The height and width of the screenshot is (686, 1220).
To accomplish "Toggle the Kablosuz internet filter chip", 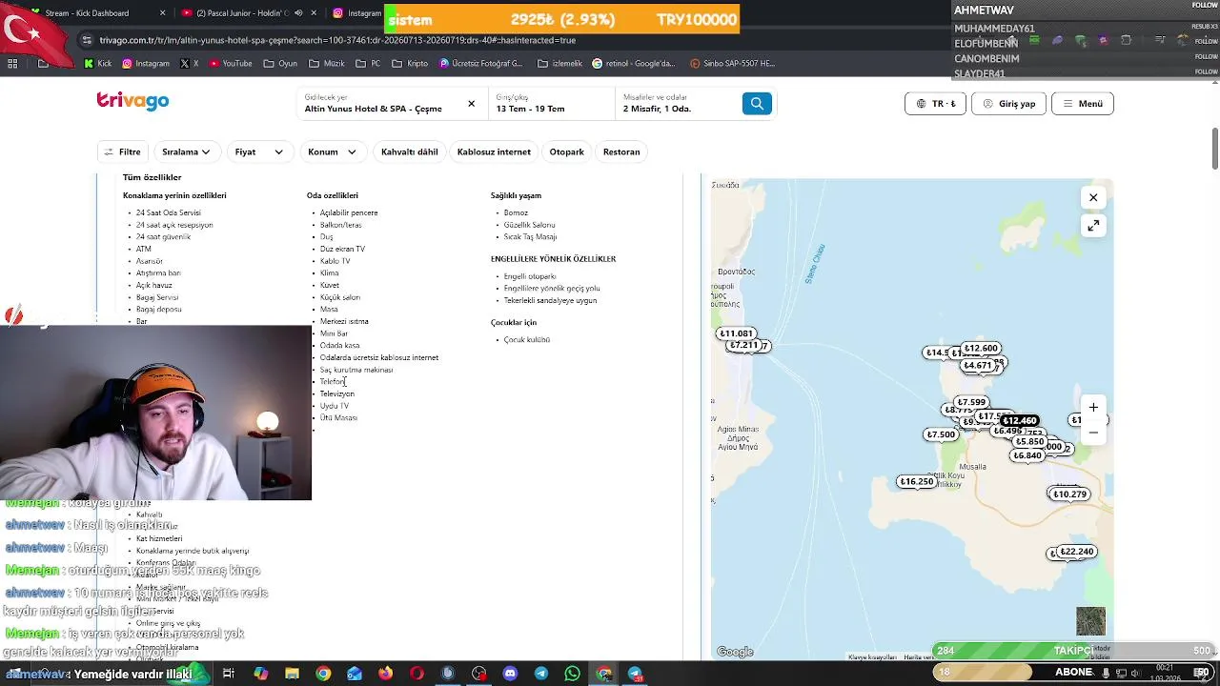I will [494, 151].
